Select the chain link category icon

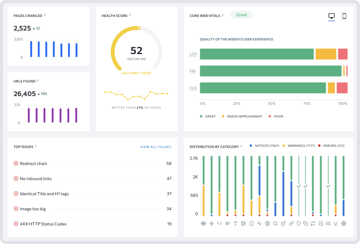[x=291, y=224]
